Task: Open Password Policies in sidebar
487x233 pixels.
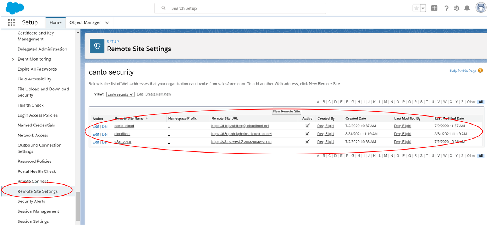Action: click(x=35, y=161)
